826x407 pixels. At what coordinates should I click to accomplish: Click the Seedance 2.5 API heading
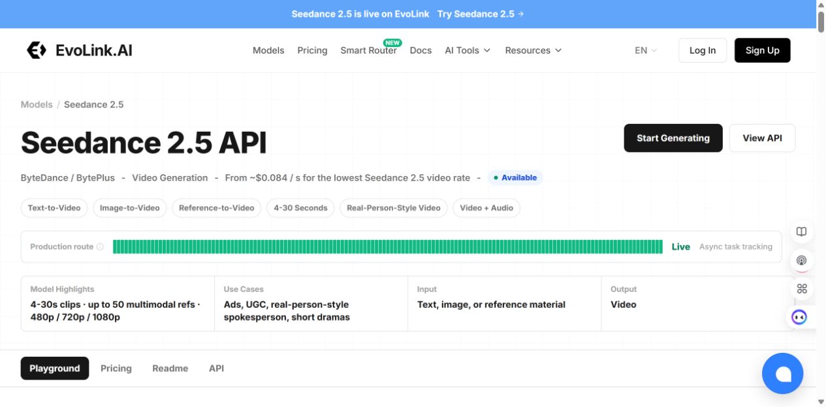144,142
